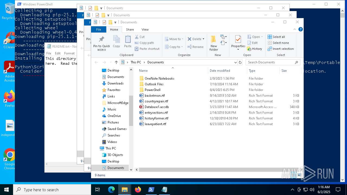The height and width of the screenshot is (195, 347).
Task: Click Microsoft Edge icon on taskbar
Action: 111,190
